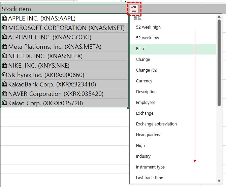Pick the Currency field

coord(173,81)
